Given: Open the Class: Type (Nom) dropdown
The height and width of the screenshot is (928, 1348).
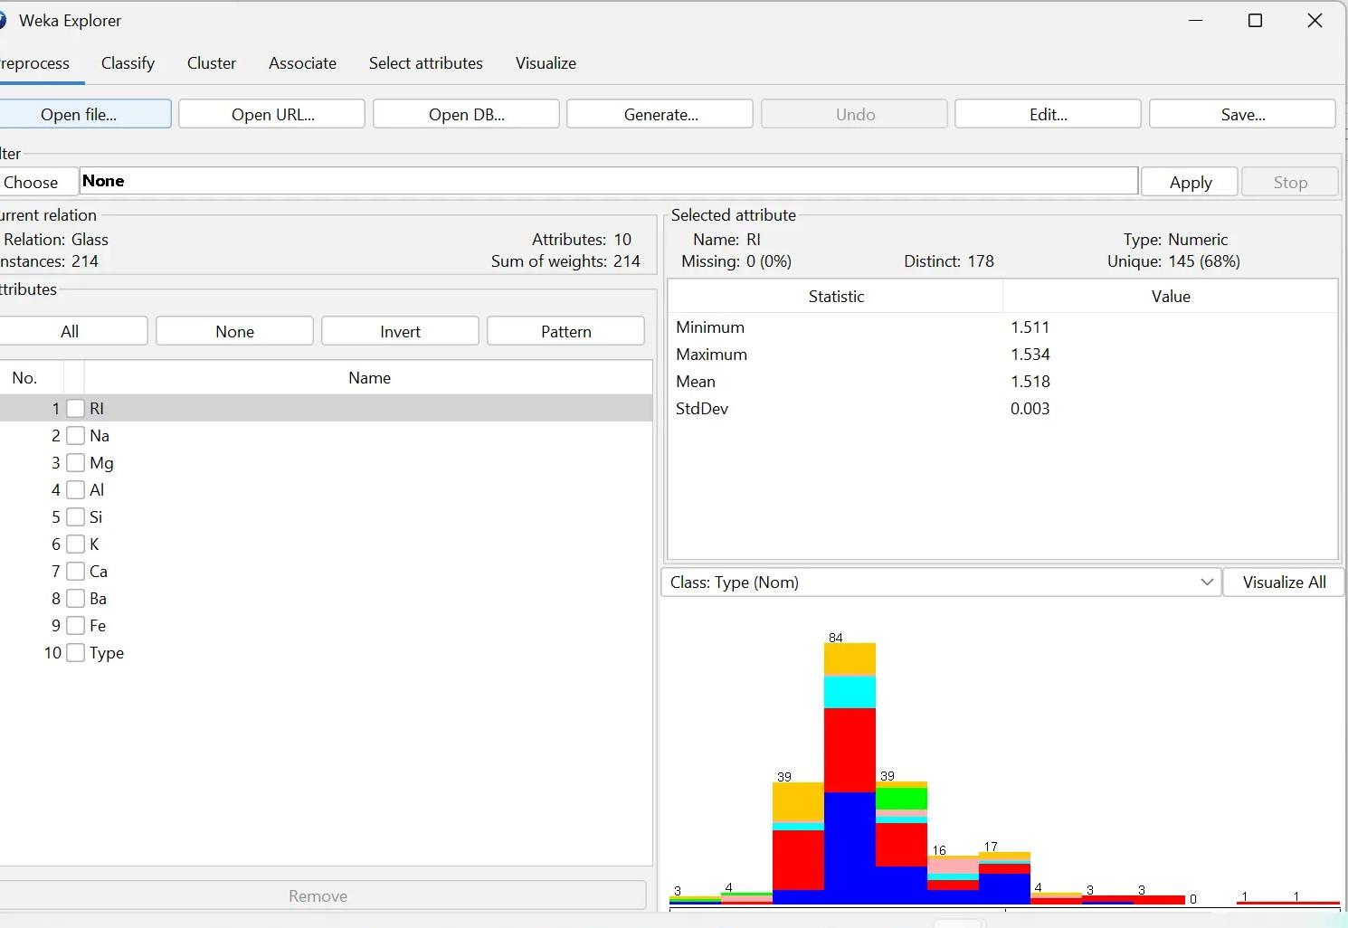Looking at the screenshot, I should [1207, 582].
